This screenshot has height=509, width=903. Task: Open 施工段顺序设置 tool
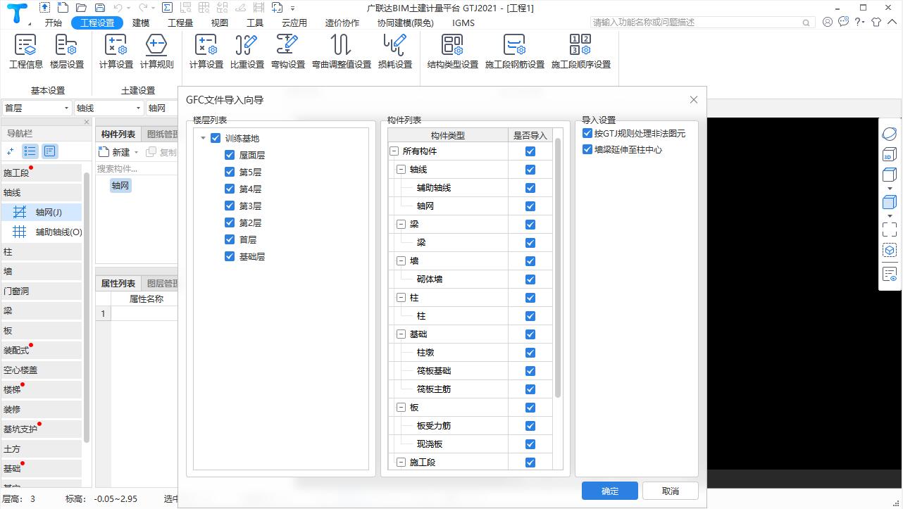click(x=581, y=51)
